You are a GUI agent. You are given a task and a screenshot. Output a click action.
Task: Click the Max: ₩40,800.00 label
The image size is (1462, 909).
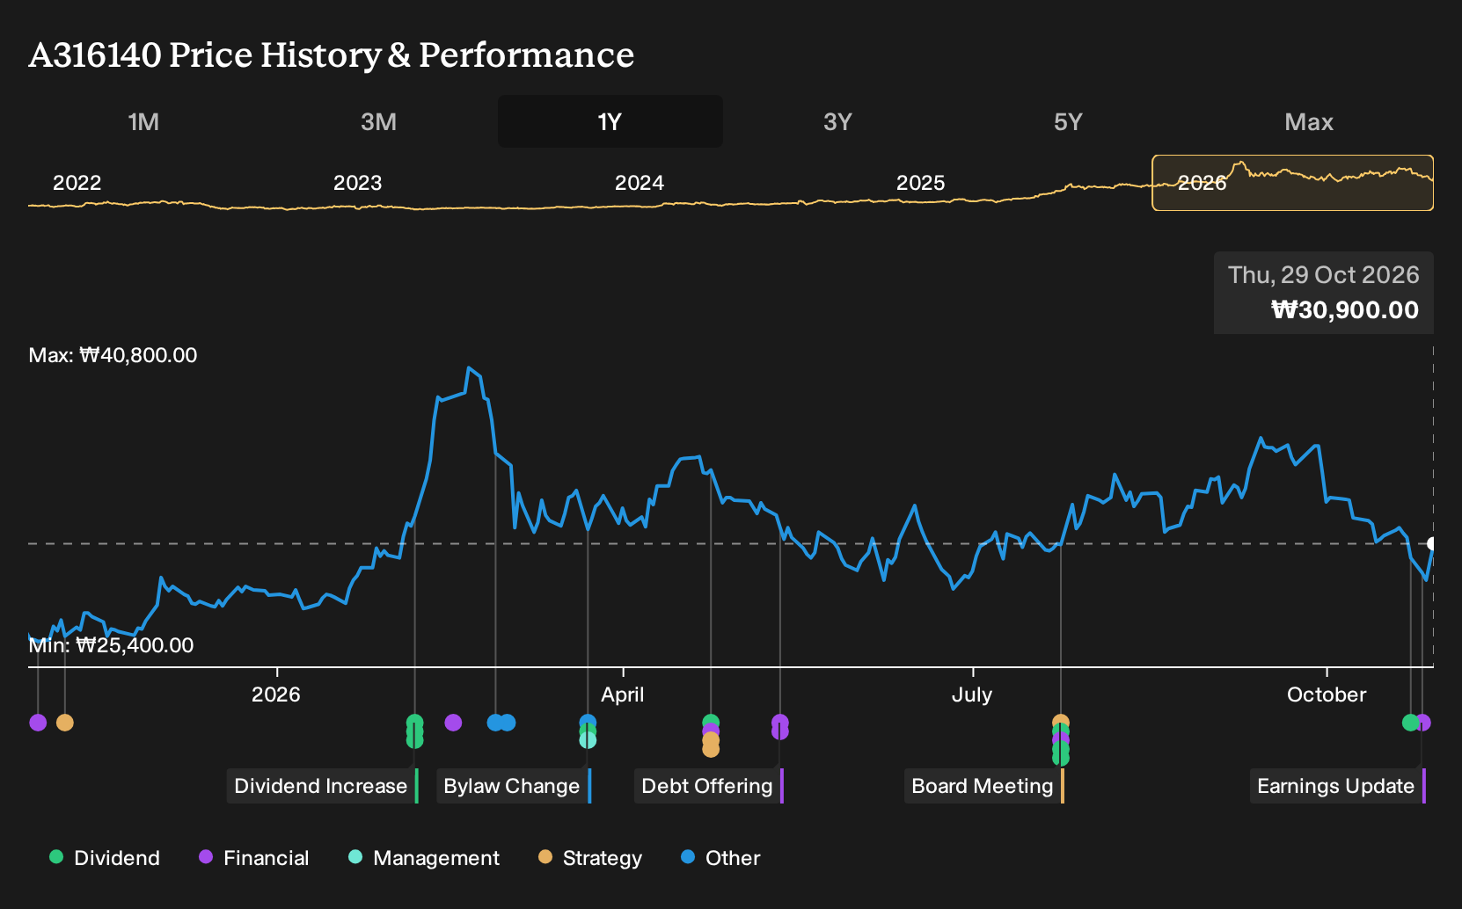[x=113, y=355]
